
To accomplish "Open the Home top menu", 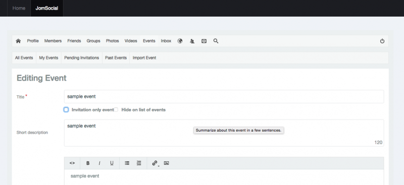I will [19, 8].
